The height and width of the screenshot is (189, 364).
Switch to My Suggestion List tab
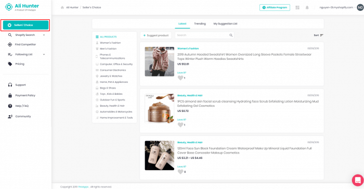225,24
